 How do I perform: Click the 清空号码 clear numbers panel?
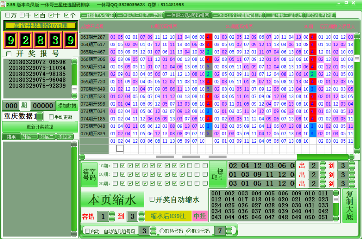click(89, 174)
